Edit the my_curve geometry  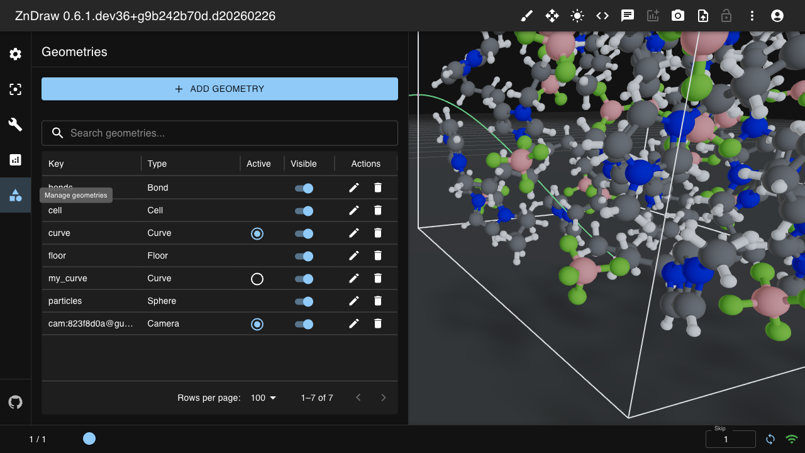coord(354,278)
